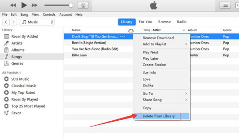Go back with the left navigation arrow
This screenshot has height=138, width=239.
click(6, 22)
